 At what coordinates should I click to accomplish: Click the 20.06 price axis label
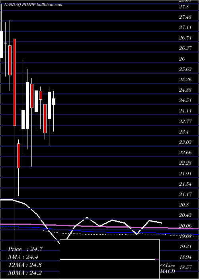coord(185,226)
